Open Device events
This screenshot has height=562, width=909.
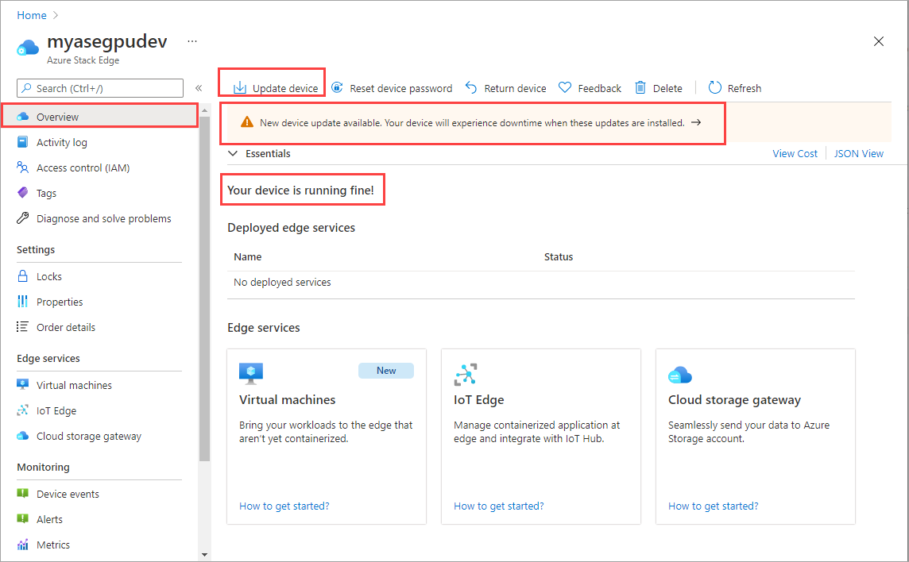[67, 493]
